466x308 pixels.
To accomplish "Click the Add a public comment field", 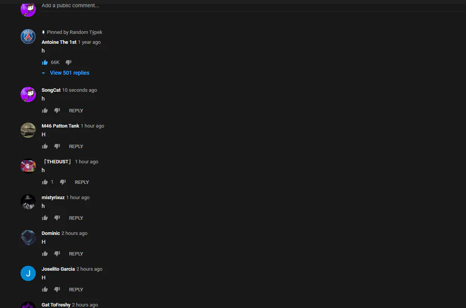I will click(x=254, y=6).
